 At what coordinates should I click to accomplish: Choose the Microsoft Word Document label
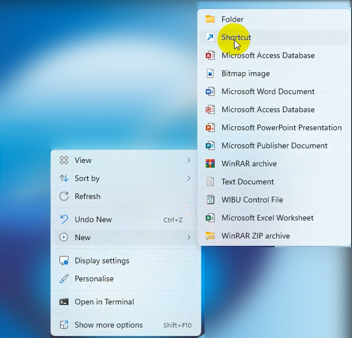click(x=268, y=91)
